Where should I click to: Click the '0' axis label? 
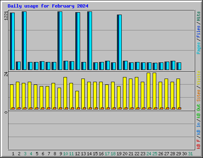pyautogui.click(x=6, y=112)
